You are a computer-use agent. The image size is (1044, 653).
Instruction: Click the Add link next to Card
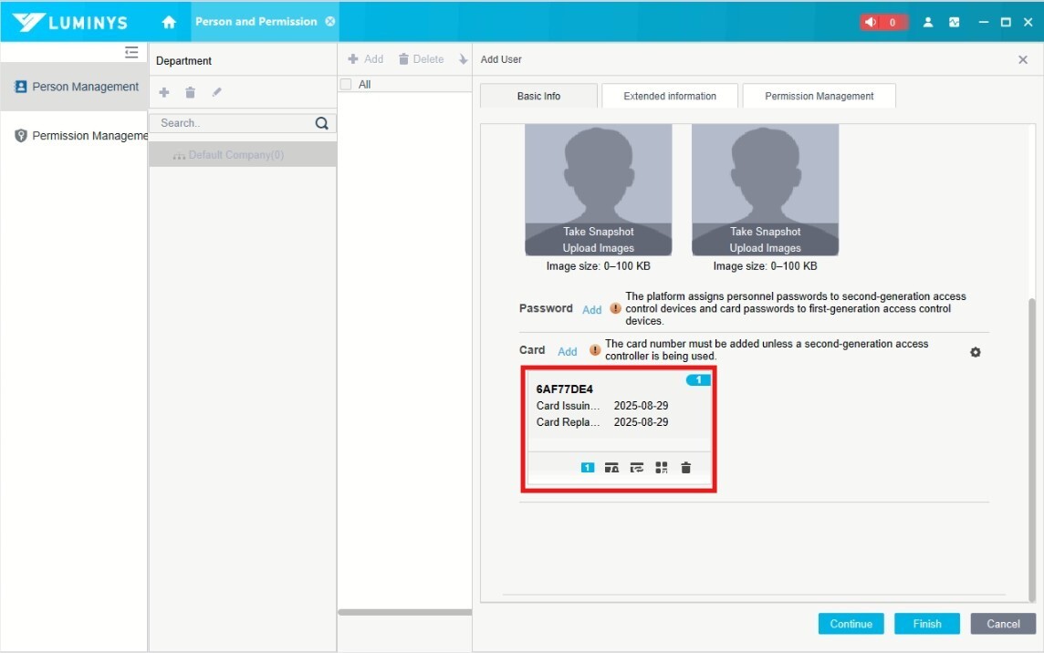pyautogui.click(x=568, y=351)
